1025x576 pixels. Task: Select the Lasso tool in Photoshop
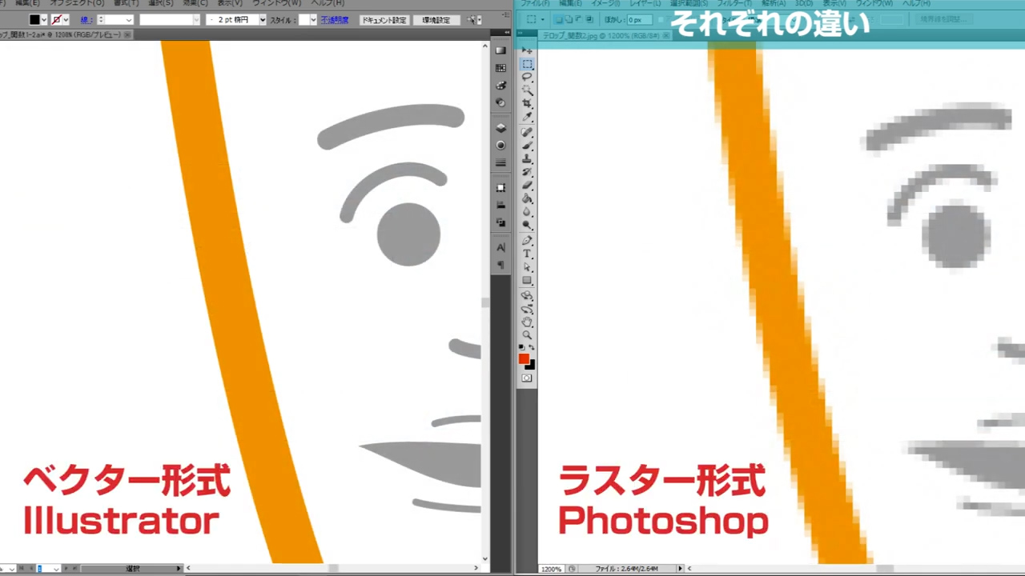click(x=527, y=77)
